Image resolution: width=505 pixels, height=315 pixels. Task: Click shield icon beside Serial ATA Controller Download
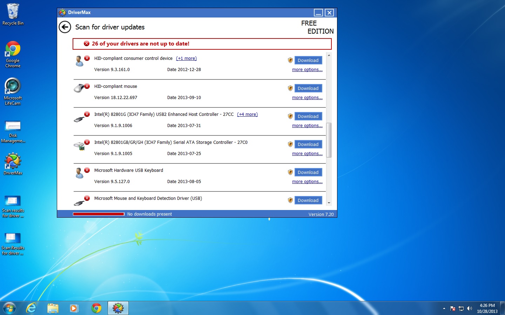(x=290, y=144)
